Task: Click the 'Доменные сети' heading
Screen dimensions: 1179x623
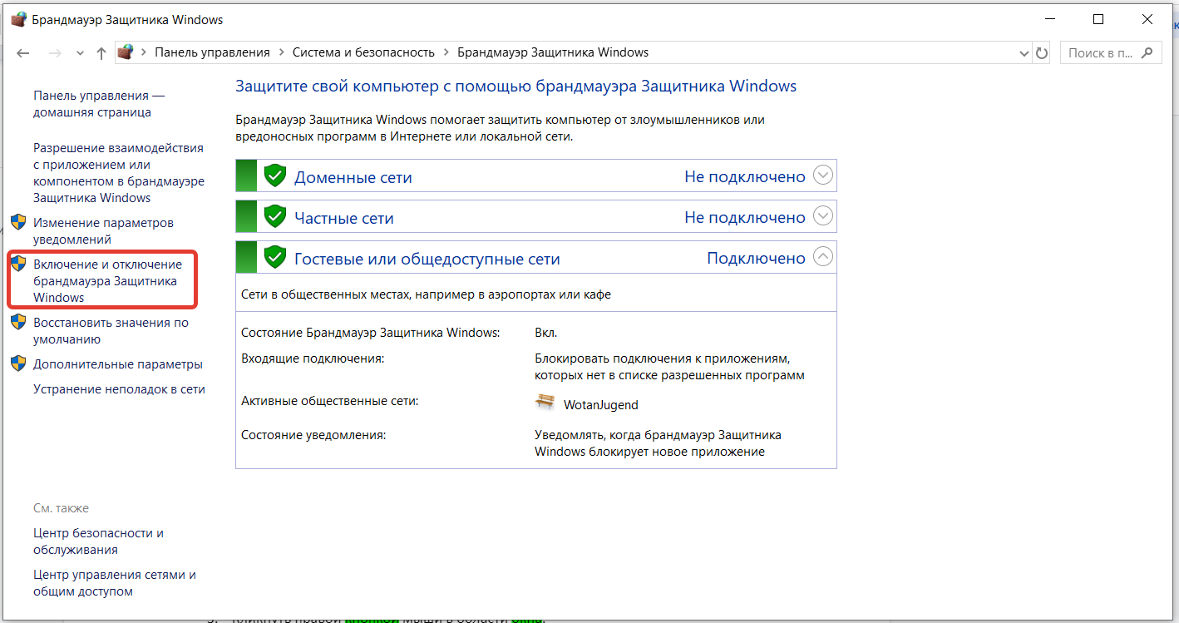Action: coord(353,177)
